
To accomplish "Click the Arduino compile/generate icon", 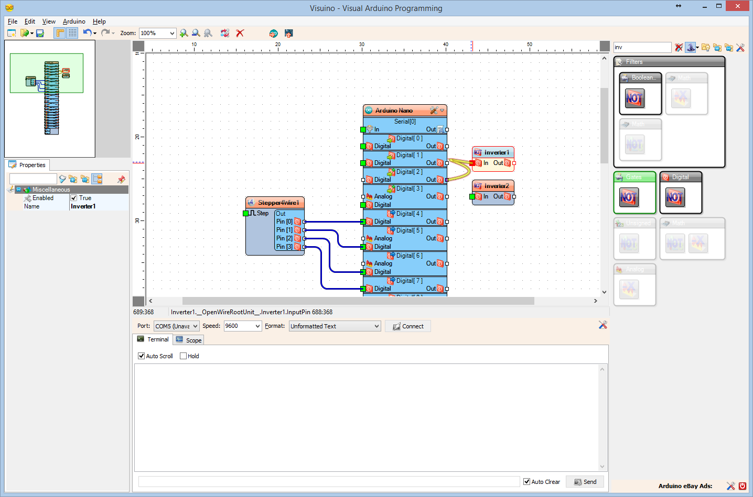I will click(273, 33).
